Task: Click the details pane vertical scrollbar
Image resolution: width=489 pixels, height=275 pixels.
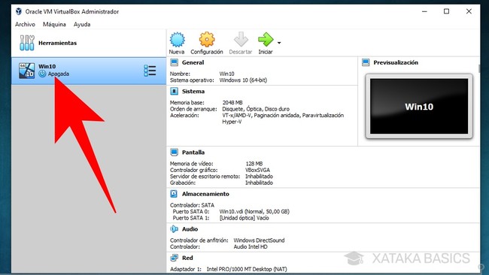Action: [x=479, y=68]
